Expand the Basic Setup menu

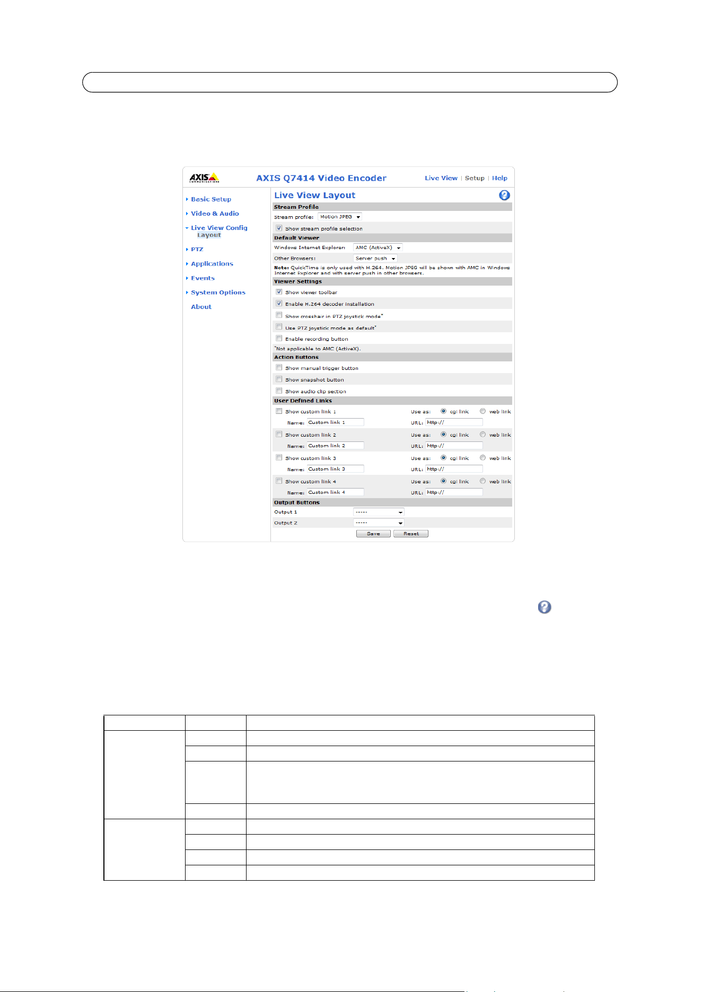(210, 199)
